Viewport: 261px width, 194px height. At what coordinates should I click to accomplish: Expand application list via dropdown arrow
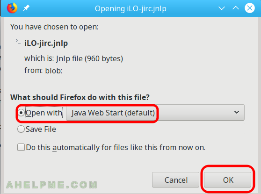tap(237, 112)
